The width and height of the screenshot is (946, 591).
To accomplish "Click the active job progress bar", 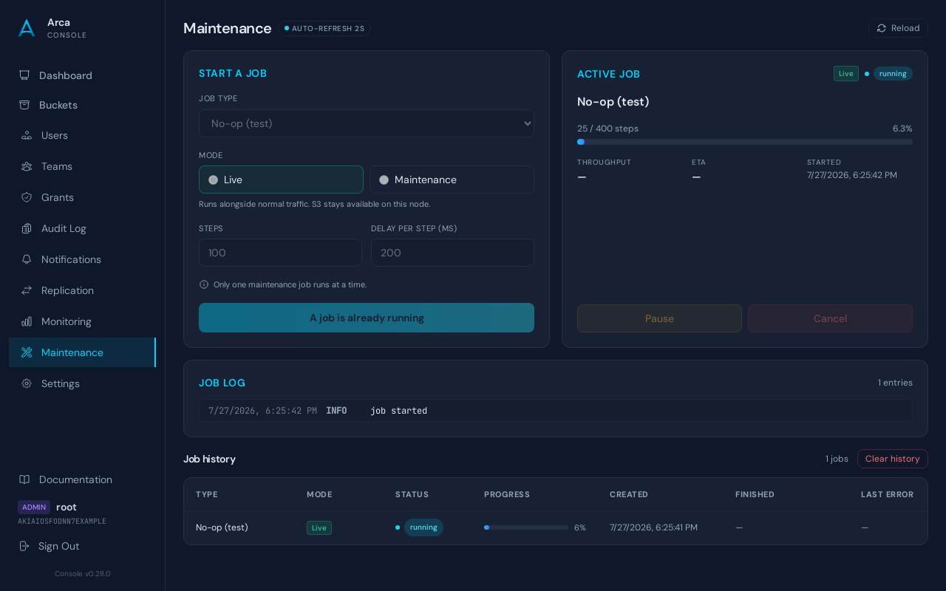I will pyautogui.click(x=745, y=142).
